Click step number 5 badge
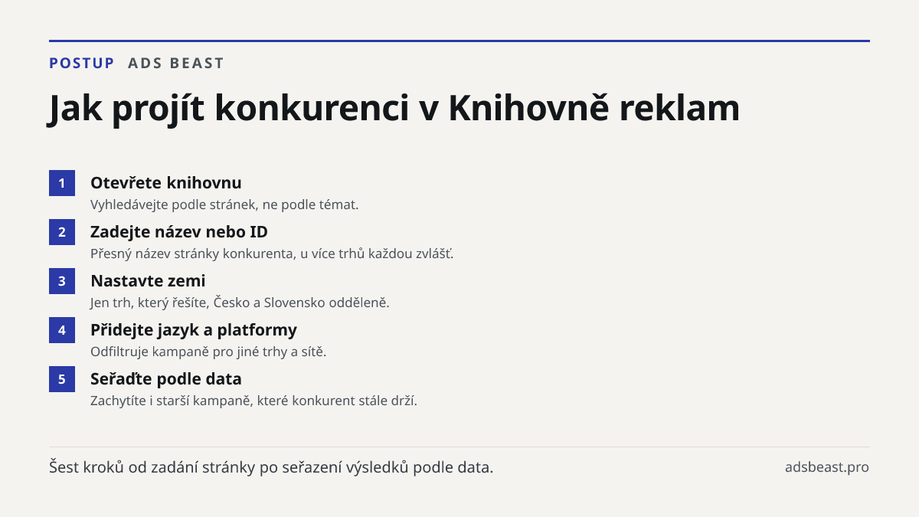Image resolution: width=919 pixels, height=517 pixels. pos(62,379)
